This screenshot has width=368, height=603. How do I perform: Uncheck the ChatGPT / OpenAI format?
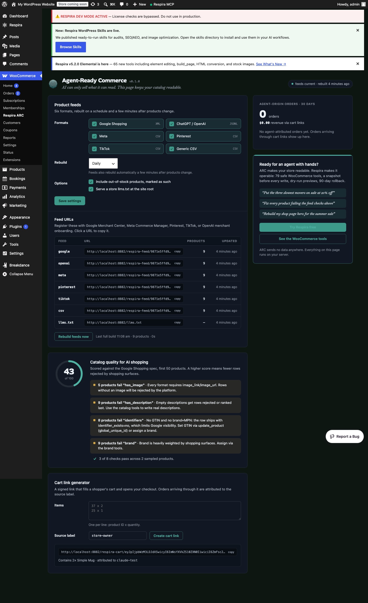pyautogui.click(x=172, y=124)
